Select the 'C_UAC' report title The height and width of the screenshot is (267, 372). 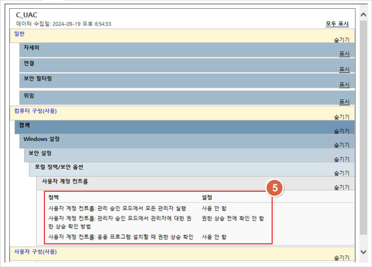tap(27, 15)
